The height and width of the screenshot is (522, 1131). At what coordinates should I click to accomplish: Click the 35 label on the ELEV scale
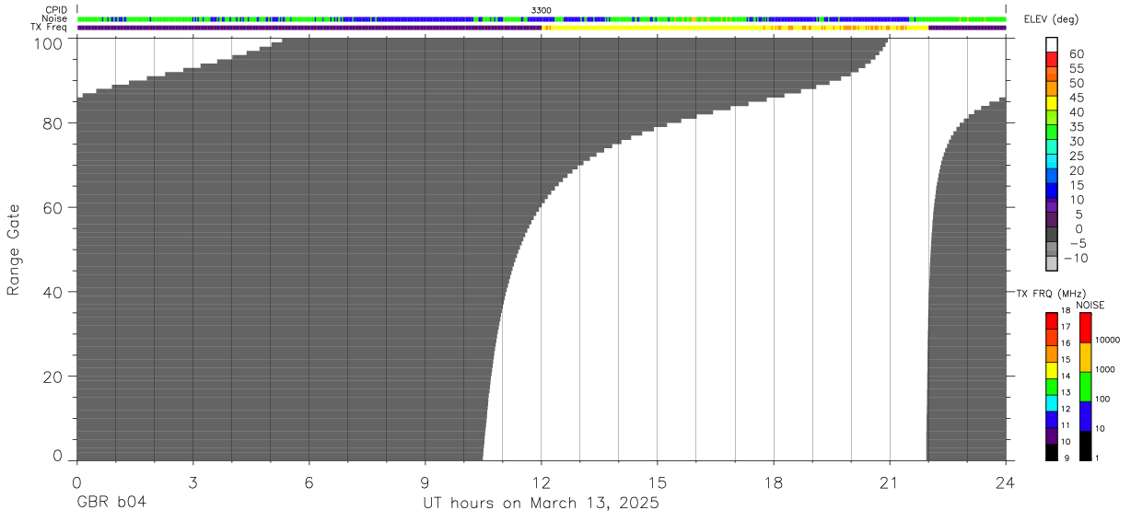click(x=1077, y=127)
